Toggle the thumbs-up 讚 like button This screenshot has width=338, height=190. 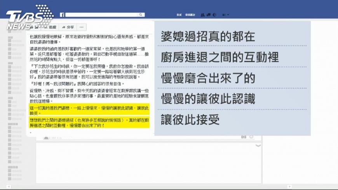point(34,27)
